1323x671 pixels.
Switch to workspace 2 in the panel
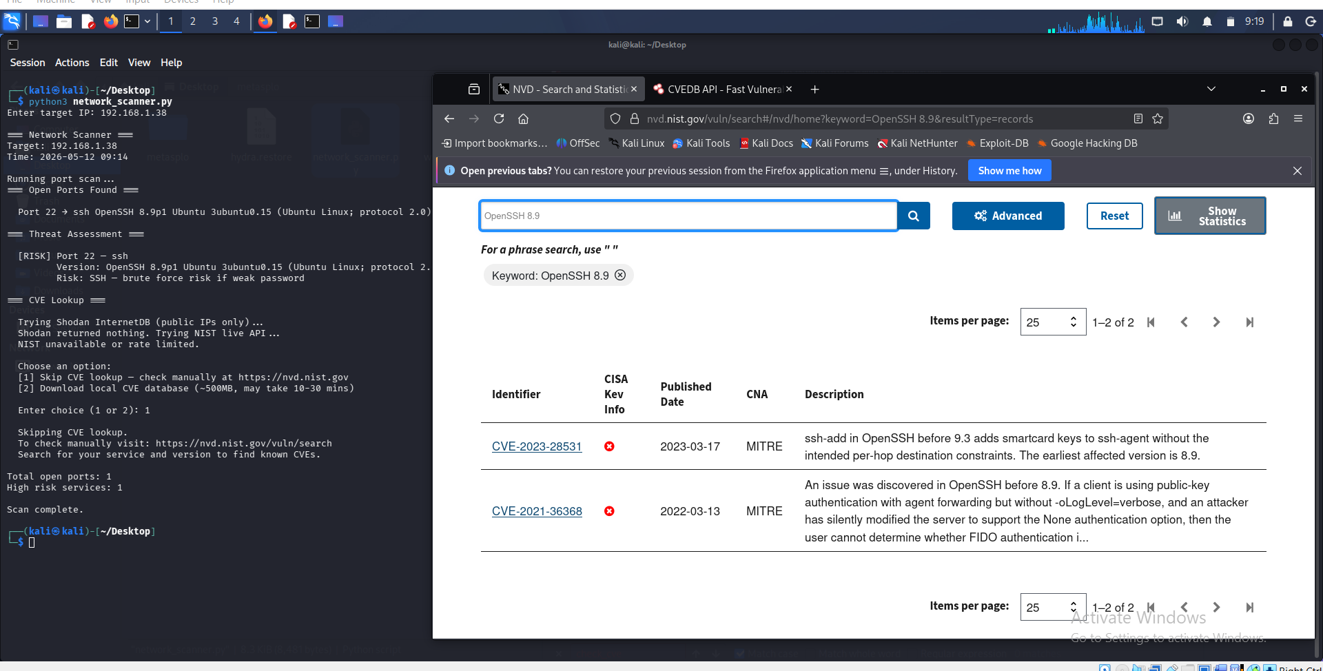193,21
